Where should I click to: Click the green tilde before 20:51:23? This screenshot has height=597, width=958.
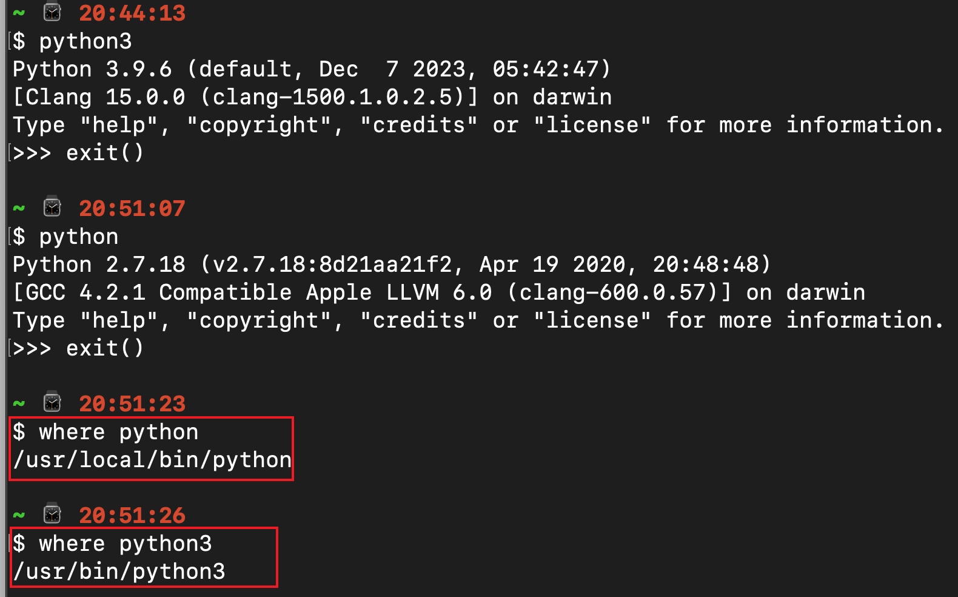tap(19, 404)
